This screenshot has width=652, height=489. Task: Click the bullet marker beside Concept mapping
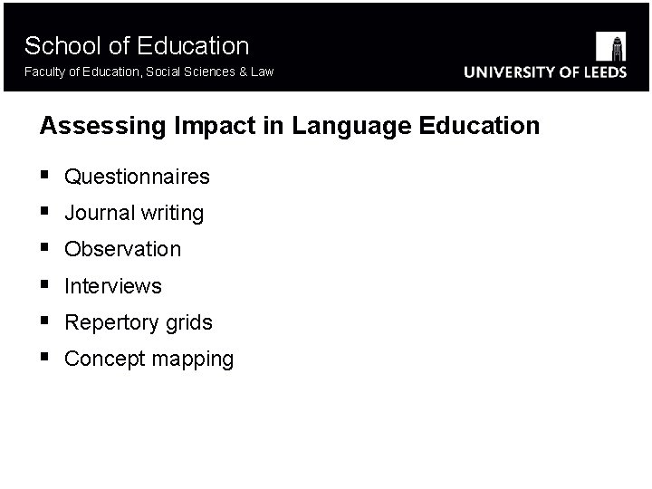[44, 358]
